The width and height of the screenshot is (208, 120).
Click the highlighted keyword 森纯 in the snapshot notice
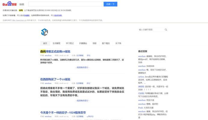click(x=21, y=10)
